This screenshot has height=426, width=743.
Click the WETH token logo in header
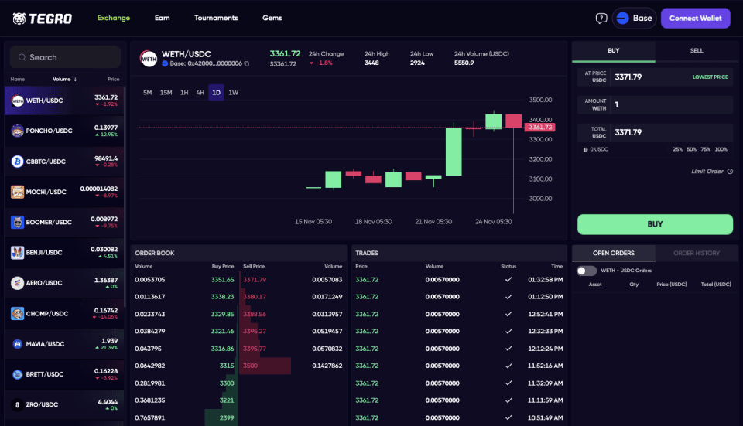pyautogui.click(x=149, y=59)
